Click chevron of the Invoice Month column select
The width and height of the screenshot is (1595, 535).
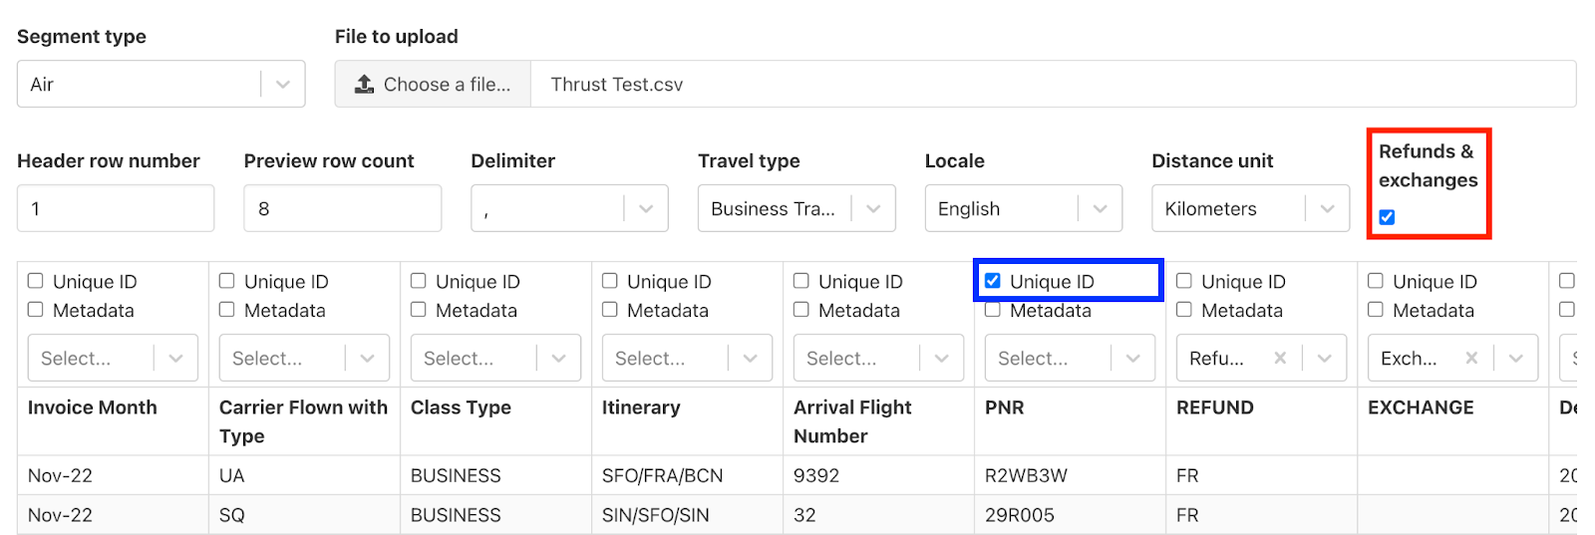pos(176,359)
